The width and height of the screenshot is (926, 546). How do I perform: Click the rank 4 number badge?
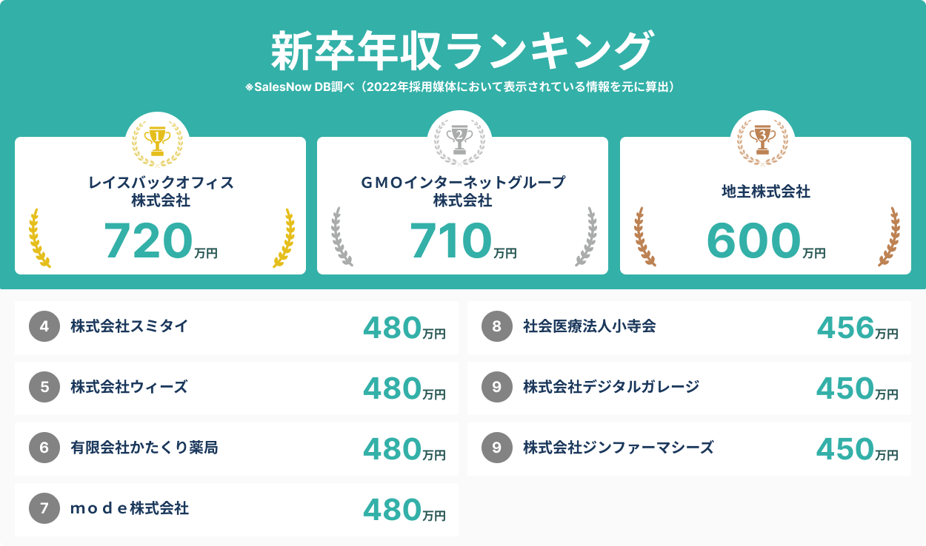coord(44,328)
